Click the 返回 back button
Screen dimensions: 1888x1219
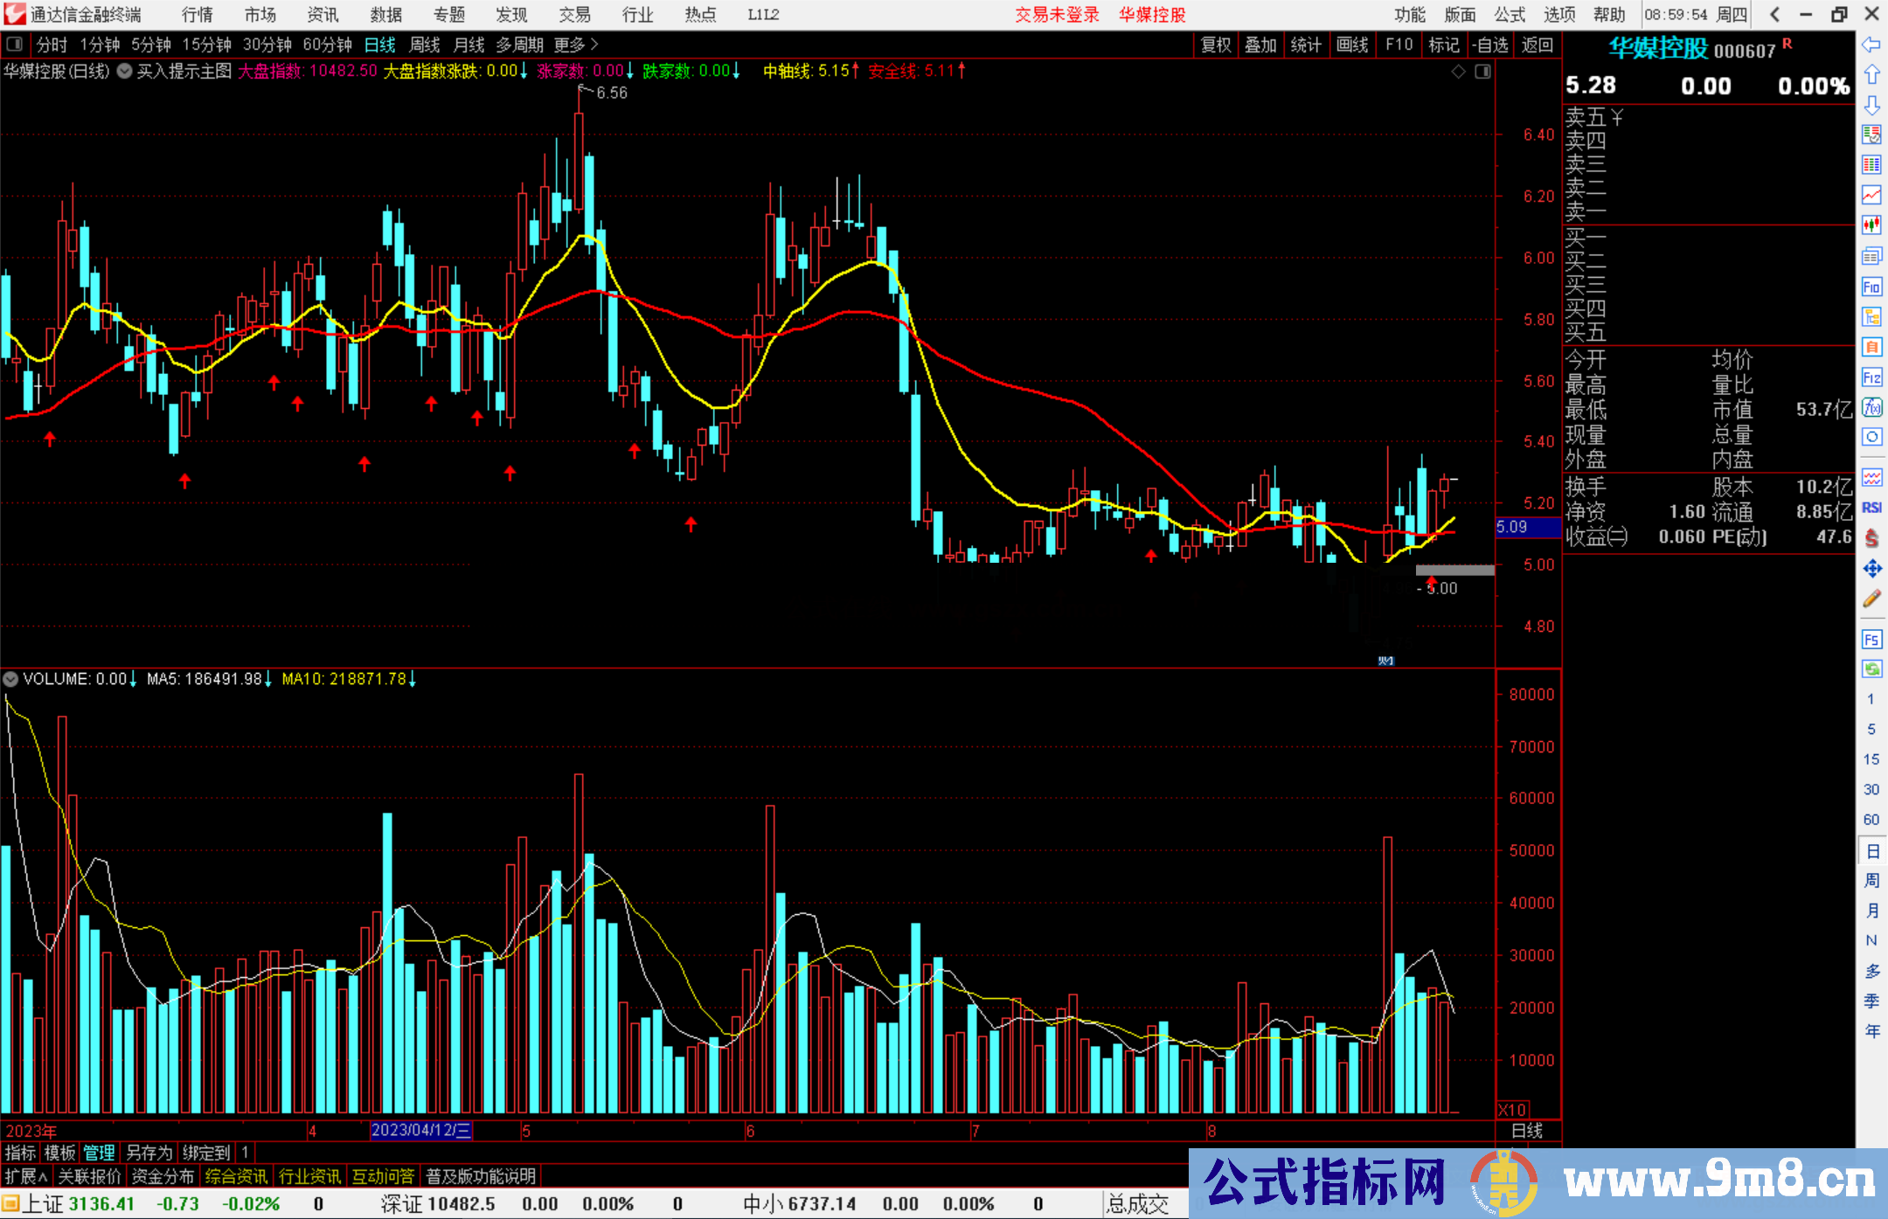point(1537,45)
